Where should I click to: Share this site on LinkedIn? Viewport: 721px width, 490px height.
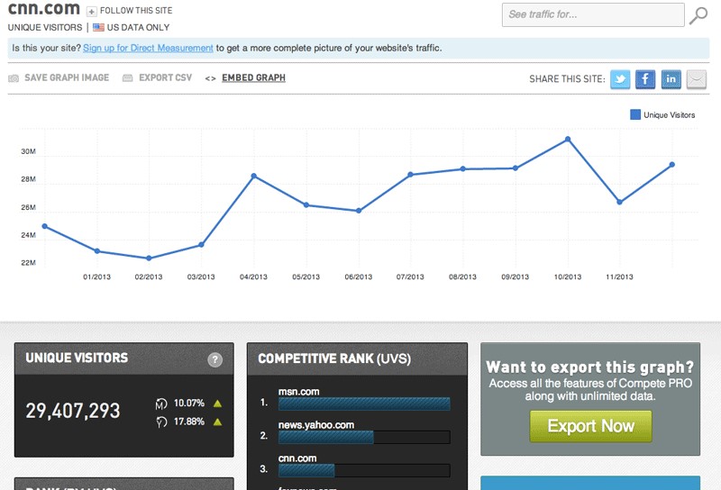(671, 79)
